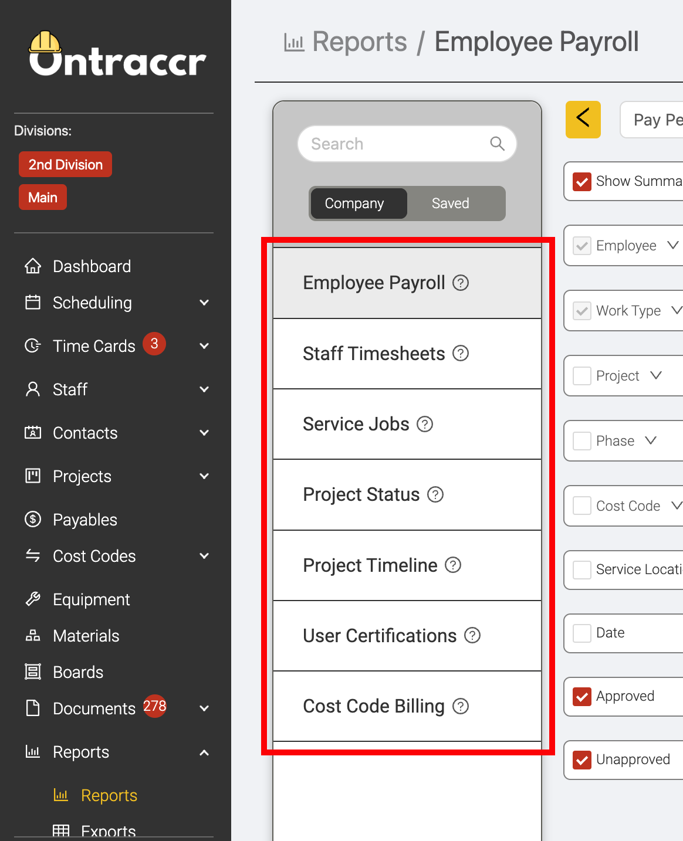Open Dashboard from the sidebar
Image resolution: width=683 pixels, height=841 pixels.
(x=92, y=266)
